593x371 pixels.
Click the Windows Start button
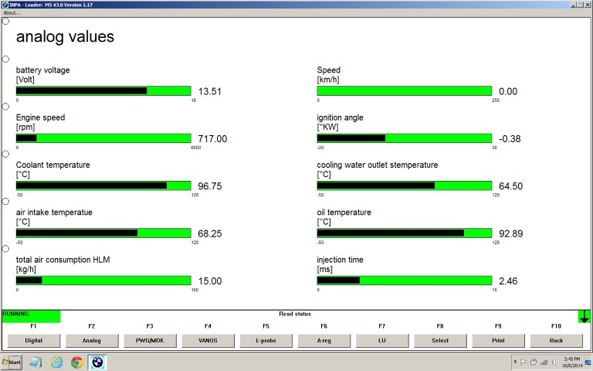(12, 362)
